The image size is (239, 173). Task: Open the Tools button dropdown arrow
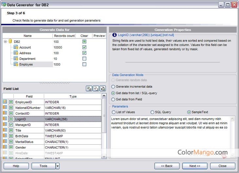[58, 166]
